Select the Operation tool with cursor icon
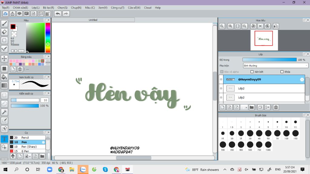 [x=4, y=147]
